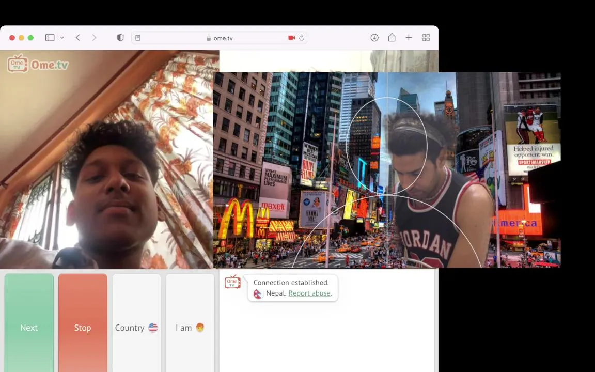Image resolution: width=595 pixels, height=372 pixels.
Task: Open the I am gender selector
Action: point(190,323)
